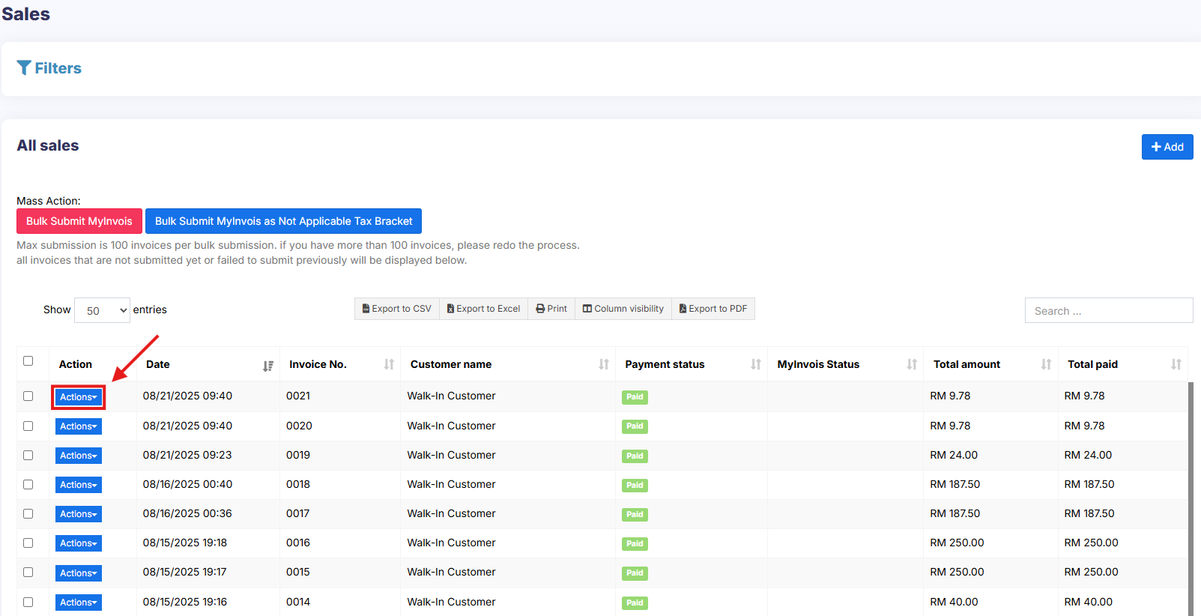Click the Add button
Viewport: 1201px width, 616px height.
[x=1167, y=147]
